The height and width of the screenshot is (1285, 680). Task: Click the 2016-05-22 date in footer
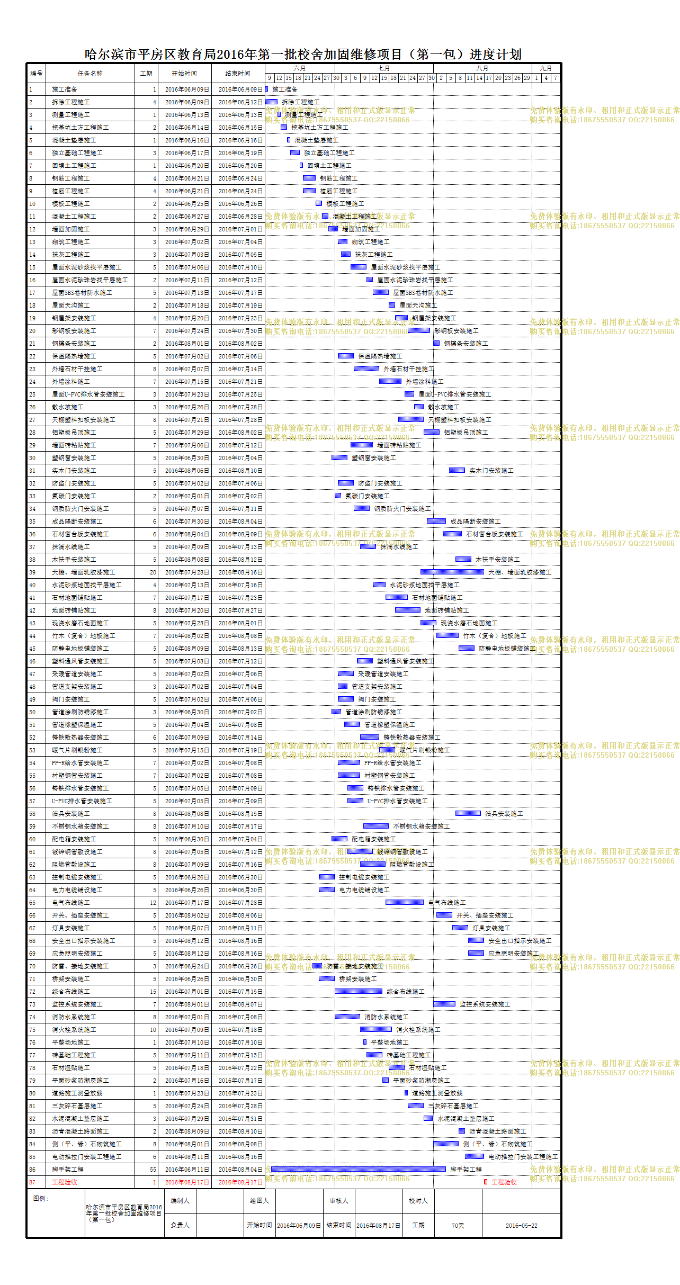(521, 1226)
